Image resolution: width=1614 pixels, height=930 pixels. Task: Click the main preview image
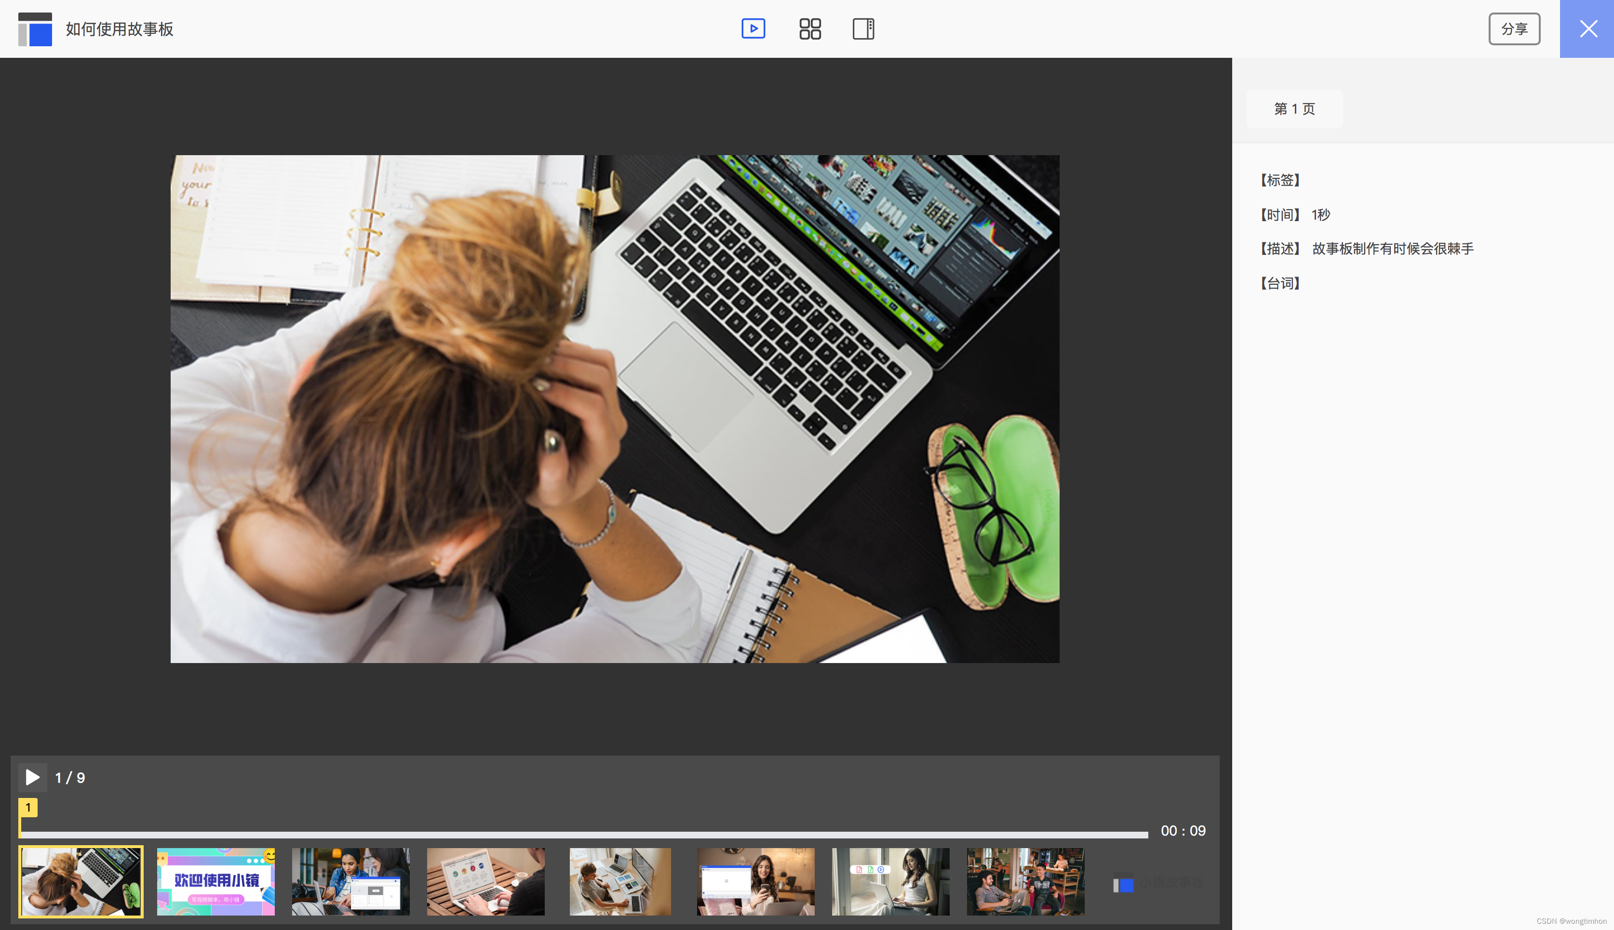(x=615, y=409)
